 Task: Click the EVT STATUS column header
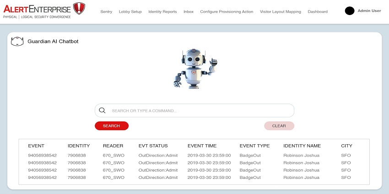[x=153, y=146]
